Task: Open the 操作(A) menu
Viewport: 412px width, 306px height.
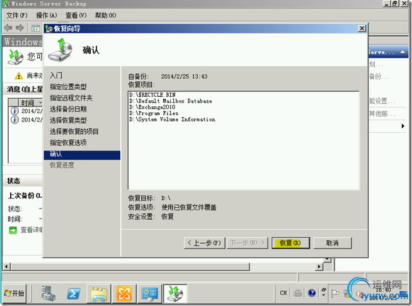Action: click(x=46, y=15)
